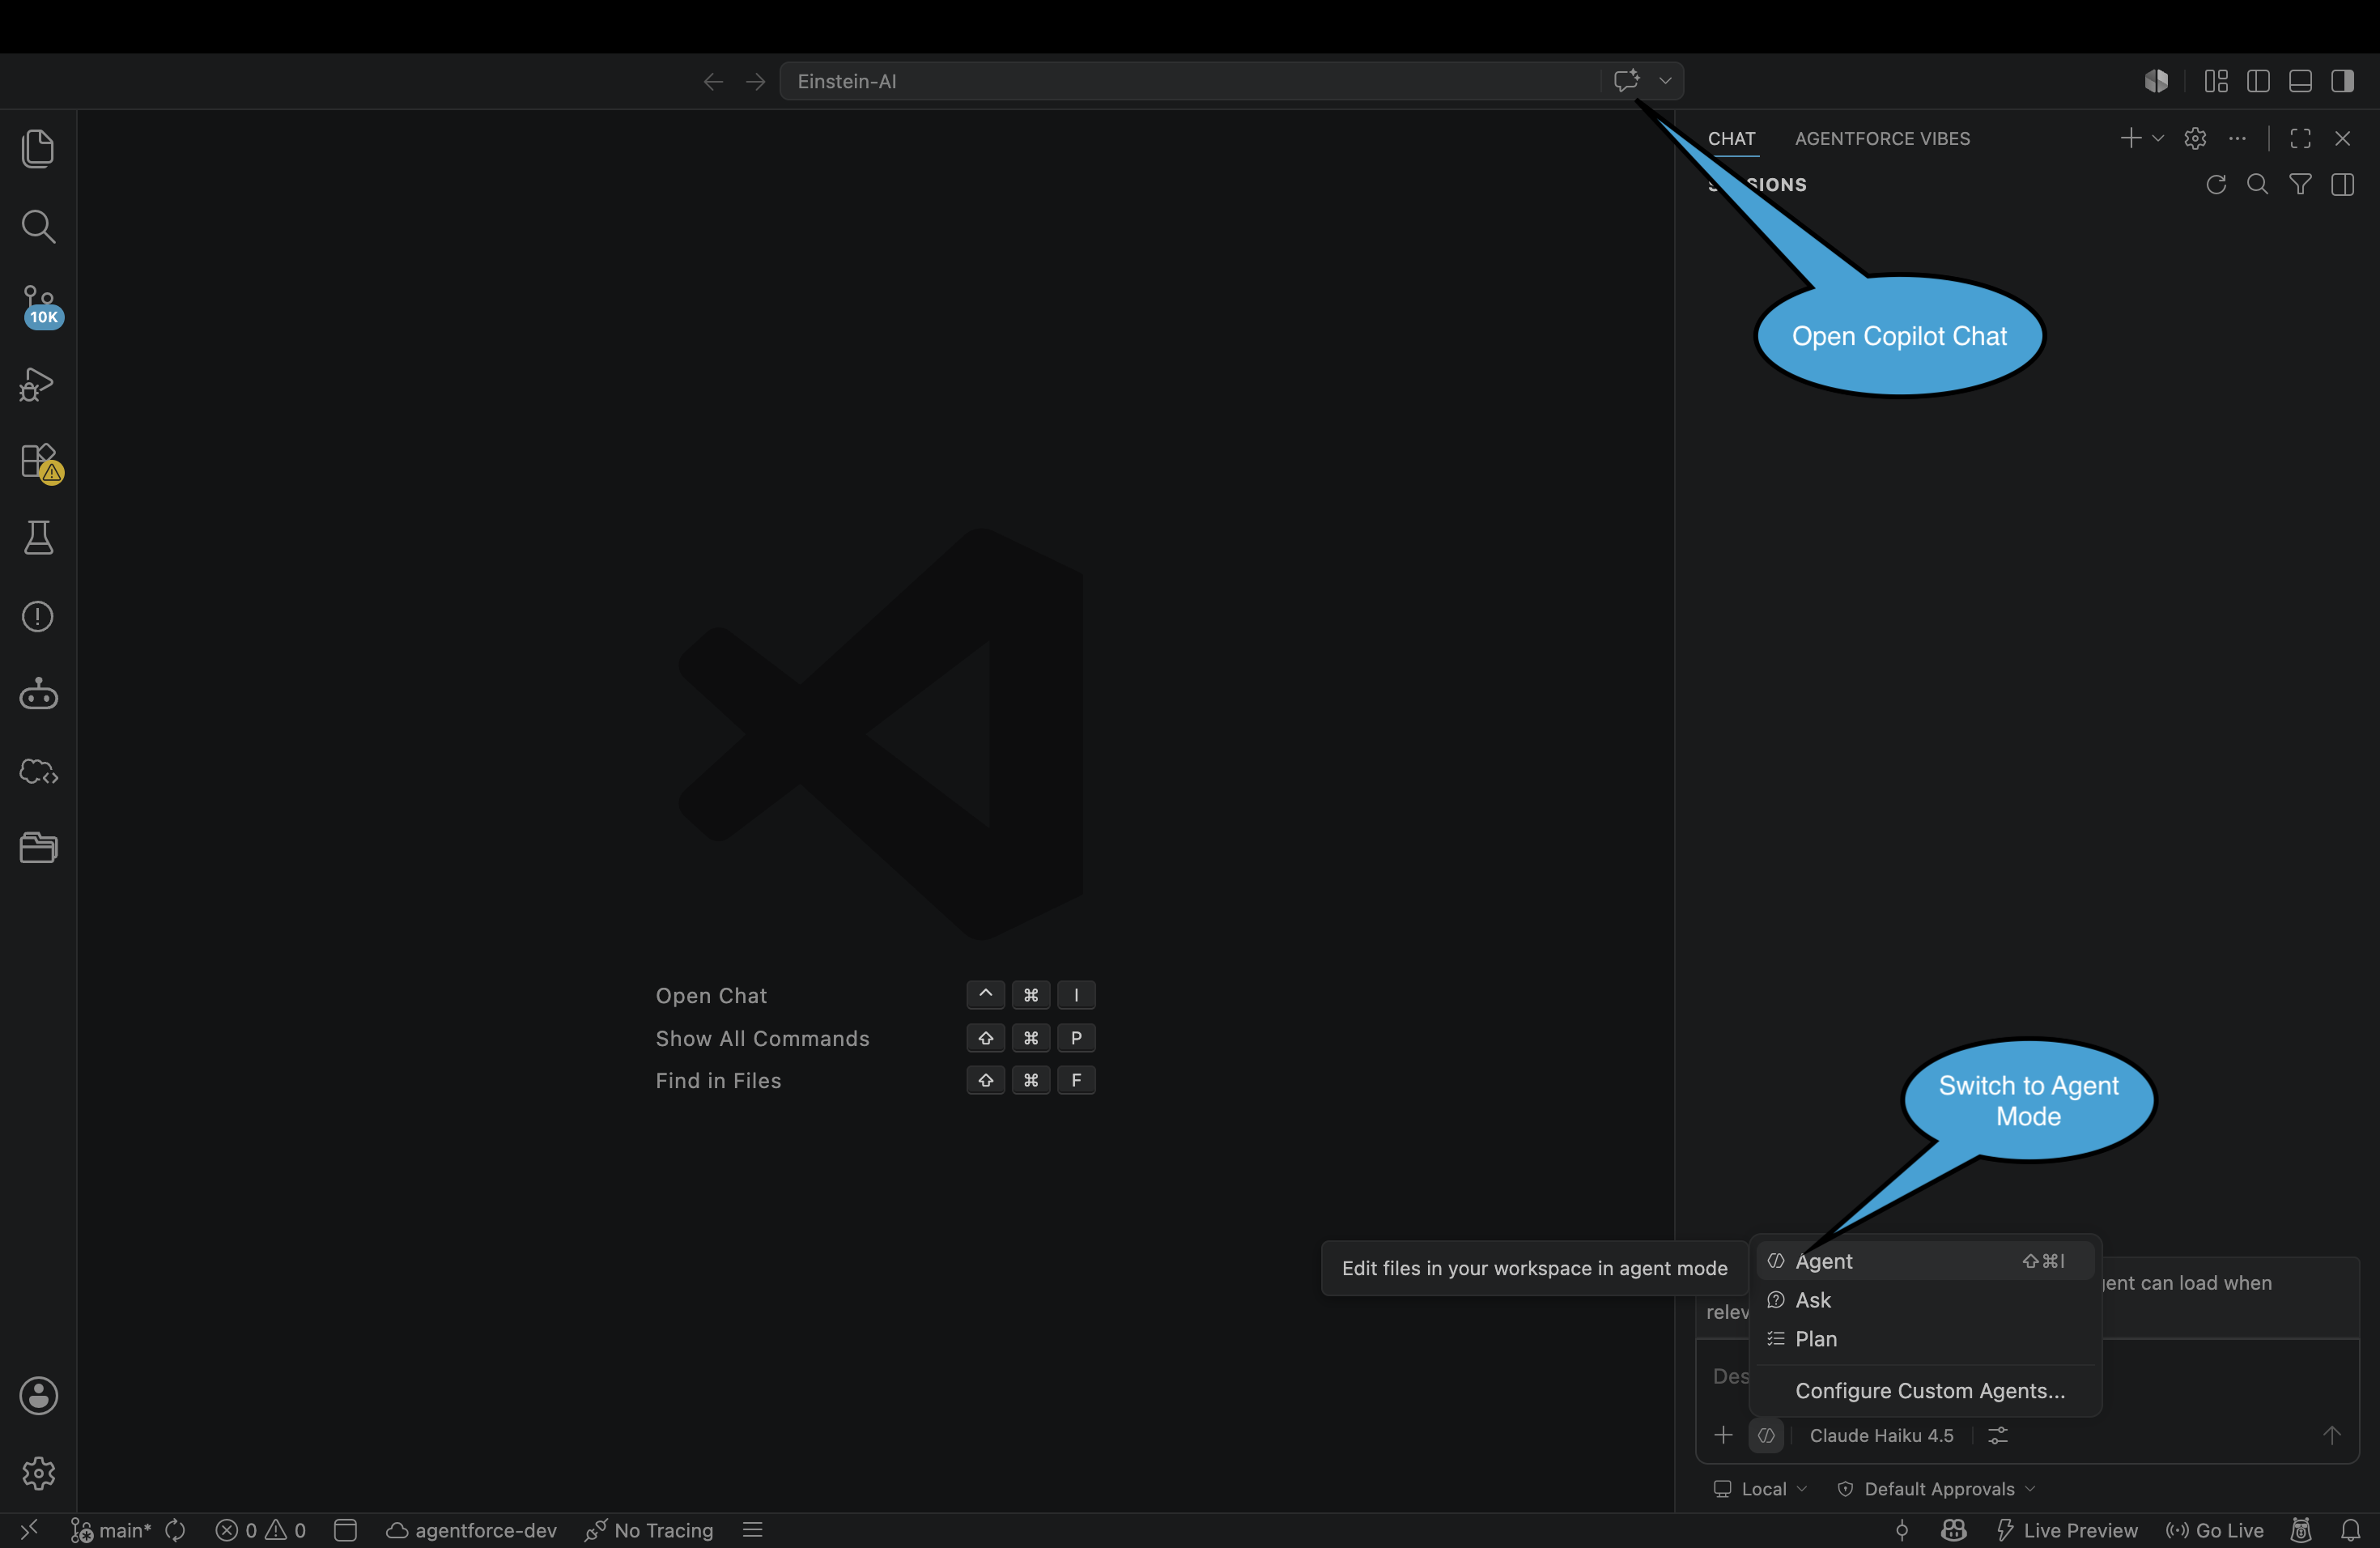Click Go Live in status bar
This screenshot has width=2380, height=1548.
coord(2215,1530)
